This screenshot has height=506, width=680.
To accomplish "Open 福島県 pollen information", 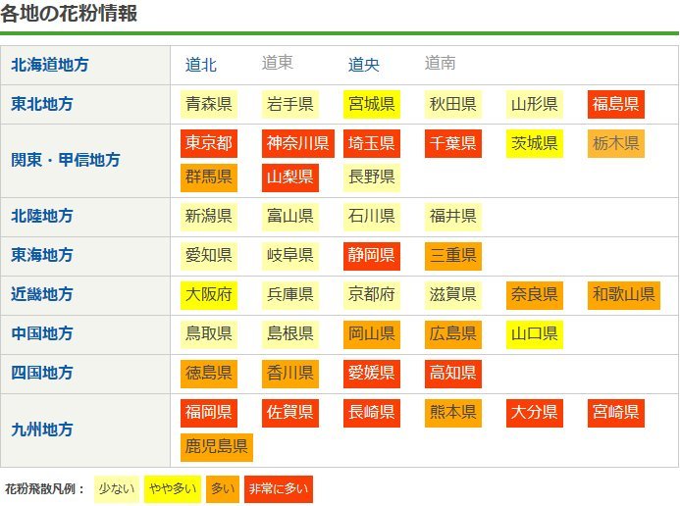I will [616, 104].
